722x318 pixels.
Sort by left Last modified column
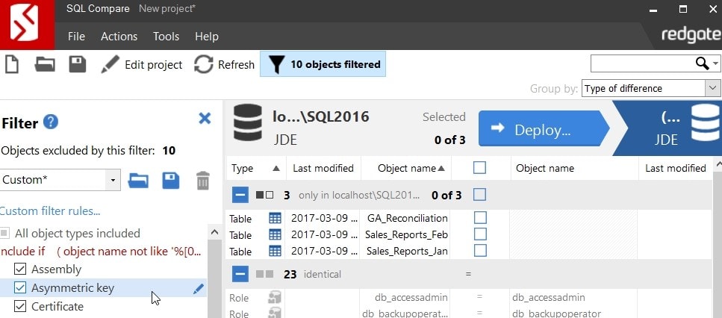click(x=323, y=168)
